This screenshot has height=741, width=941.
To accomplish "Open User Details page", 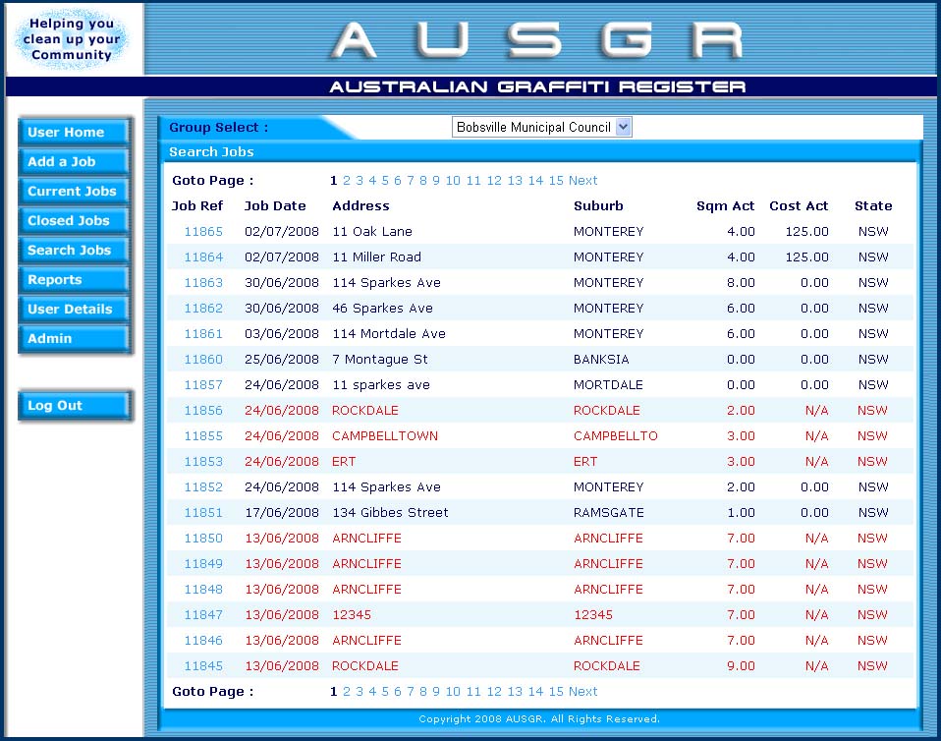I will 74,310.
